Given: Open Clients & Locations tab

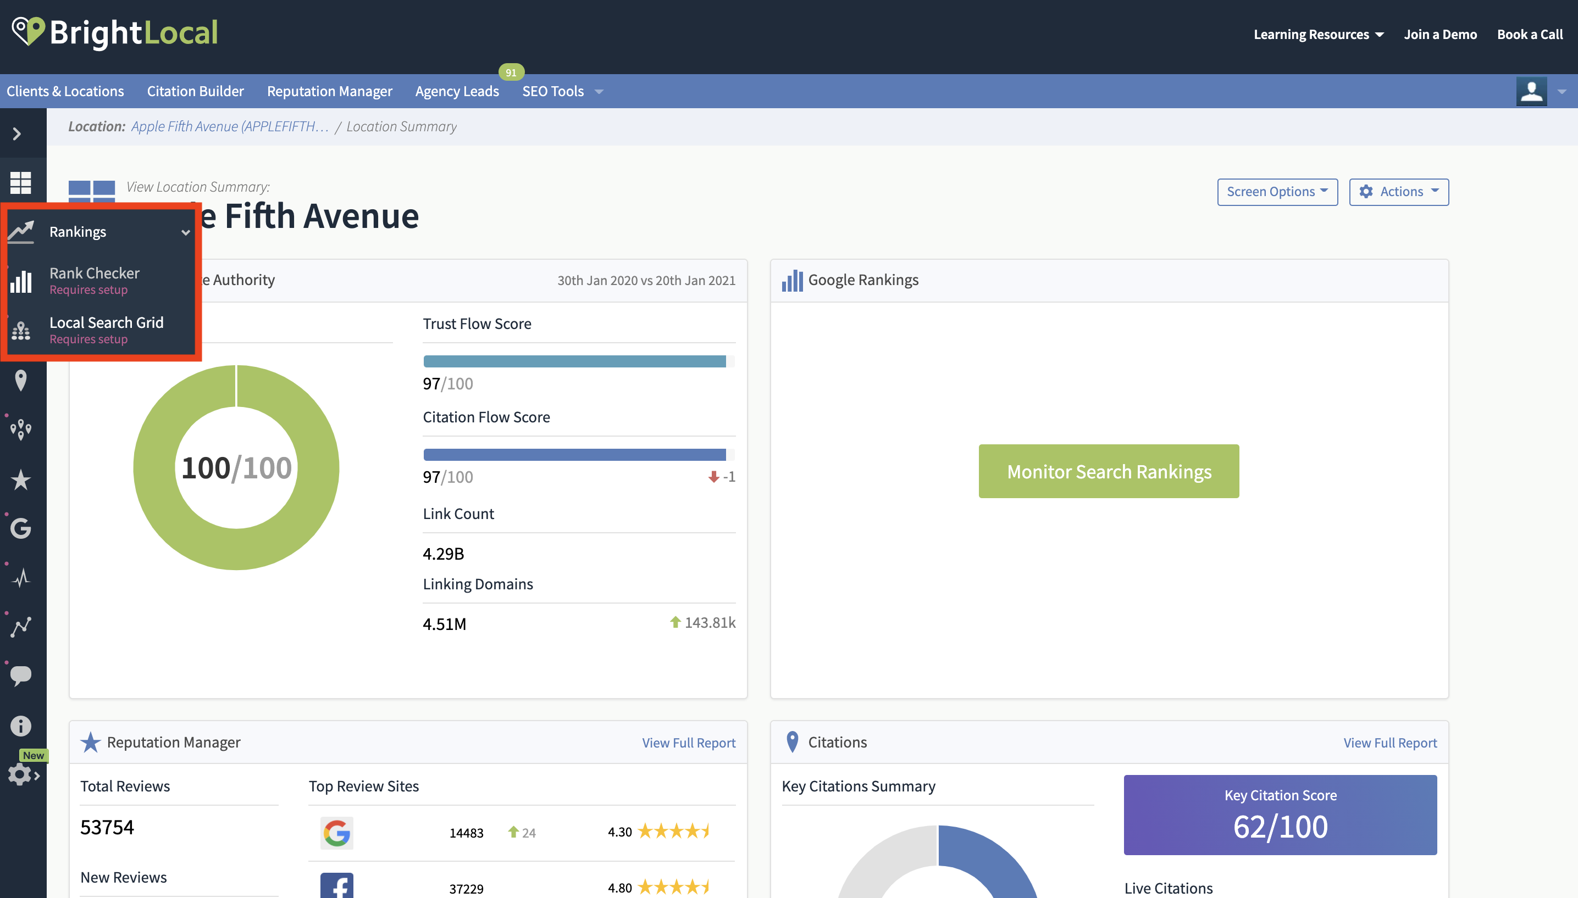Looking at the screenshot, I should 65,91.
